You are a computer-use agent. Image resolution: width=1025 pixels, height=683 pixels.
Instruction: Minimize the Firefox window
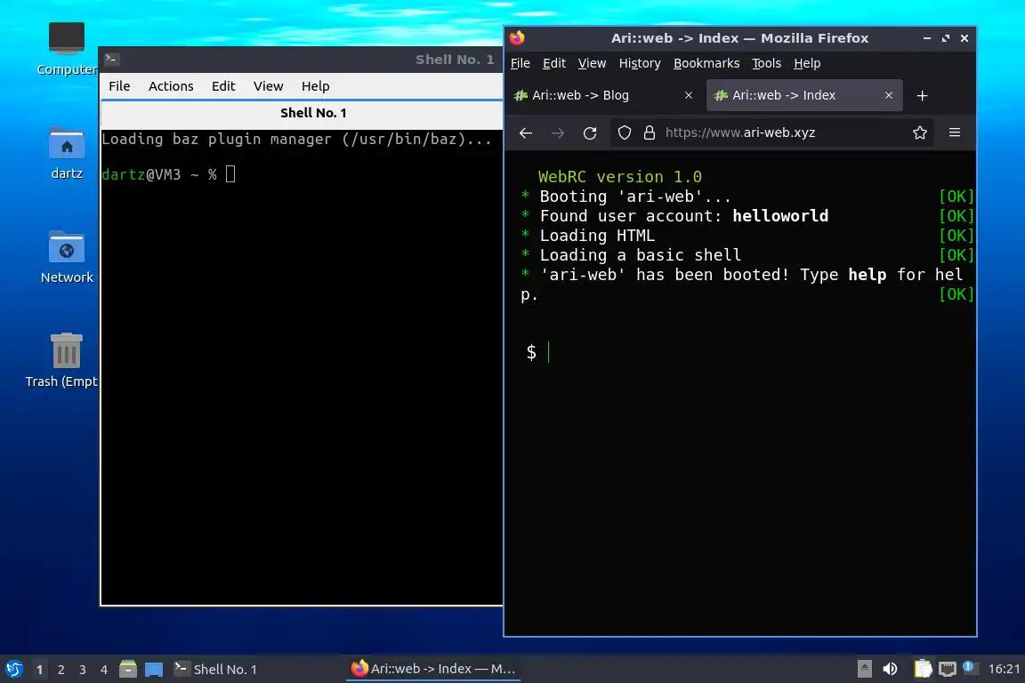pyautogui.click(x=926, y=38)
